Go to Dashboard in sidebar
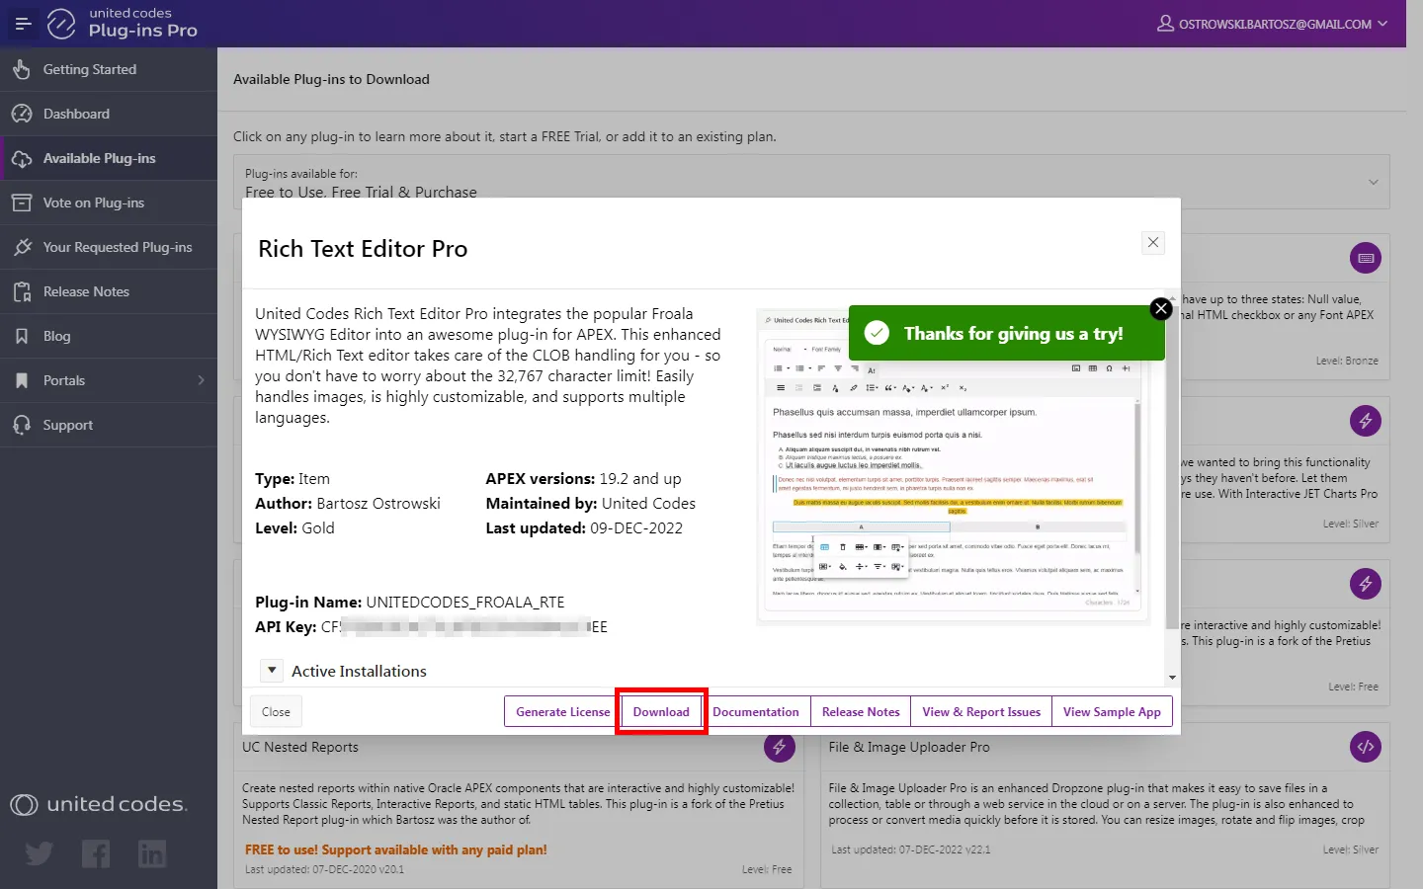The height and width of the screenshot is (889, 1423). pyautogui.click(x=76, y=114)
